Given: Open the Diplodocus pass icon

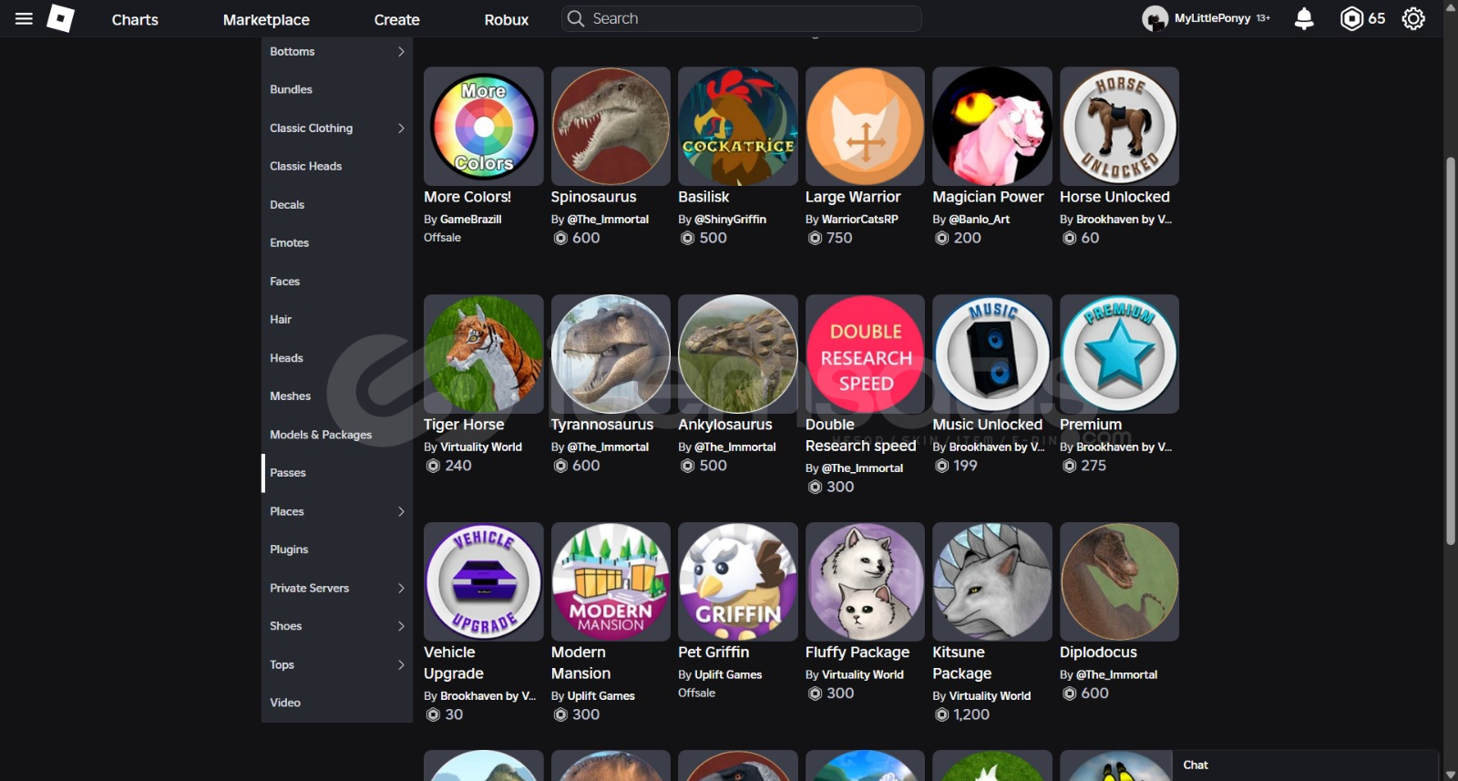Looking at the screenshot, I should tap(1119, 582).
